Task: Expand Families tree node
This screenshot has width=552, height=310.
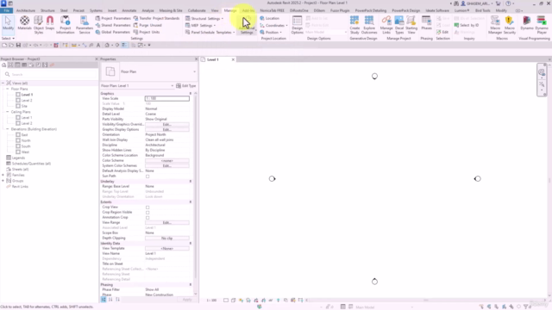Action: coord(3,175)
